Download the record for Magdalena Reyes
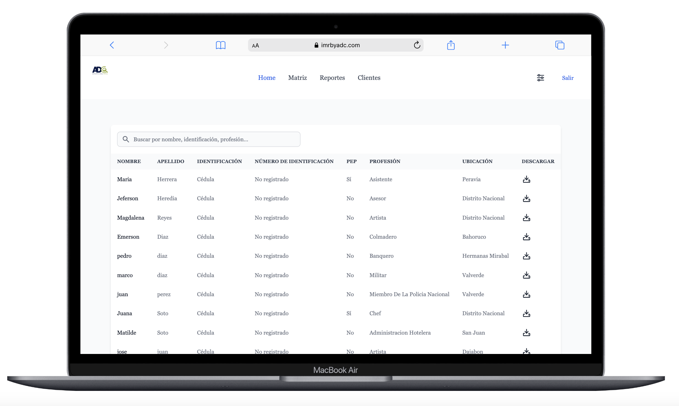679x406 pixels. pyautogui.click(x=526, y=218)
